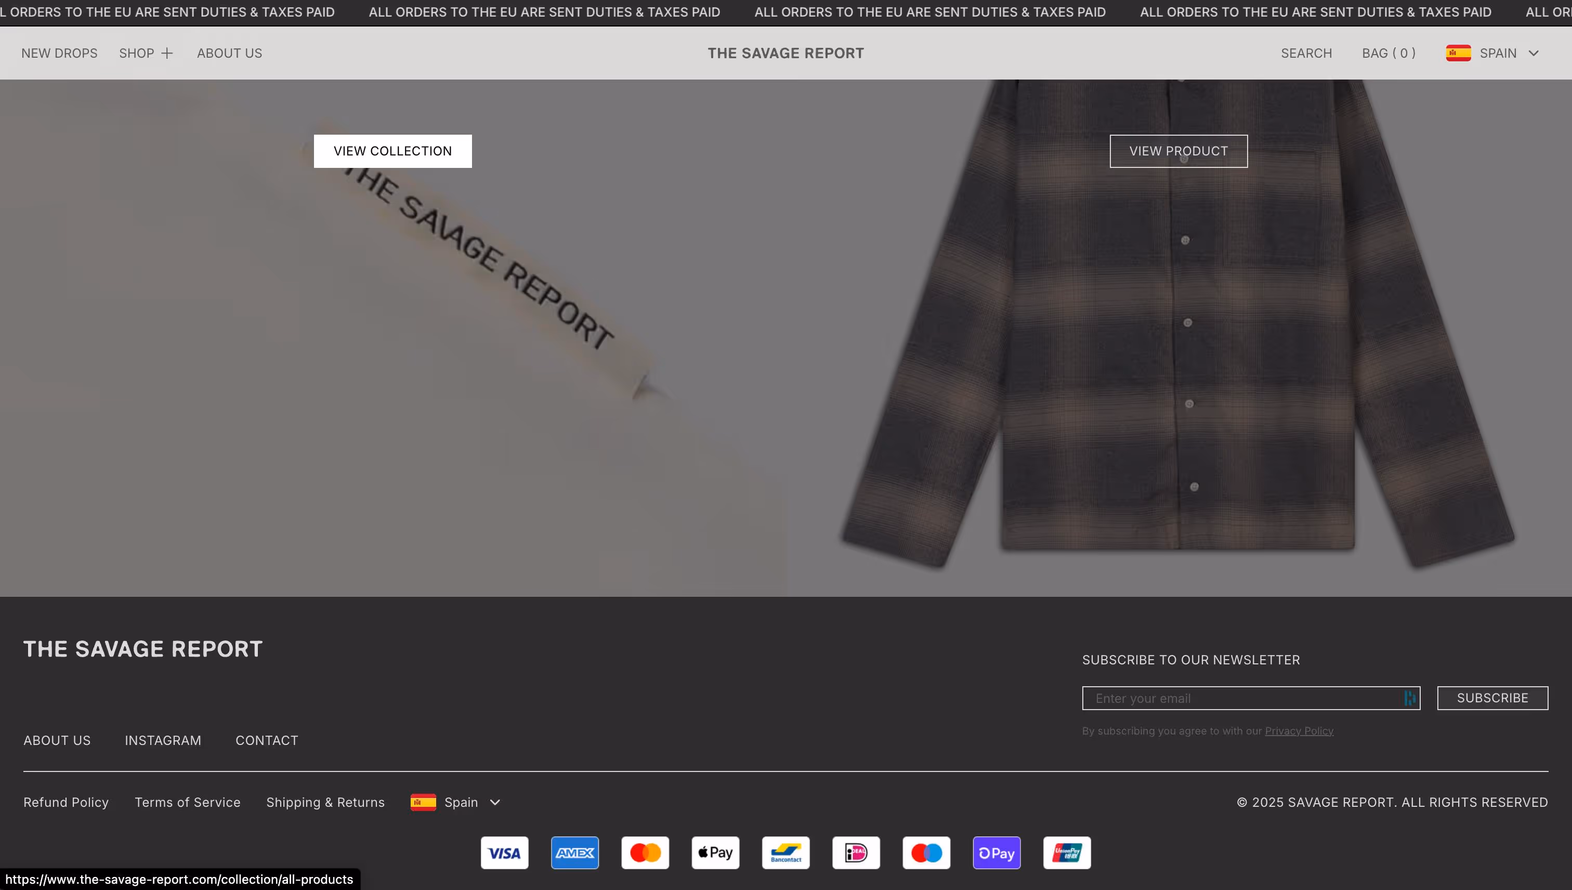Open the NEW DROPS menu item
This screenshot has height=890, width=1572.
tap(59, 53)
